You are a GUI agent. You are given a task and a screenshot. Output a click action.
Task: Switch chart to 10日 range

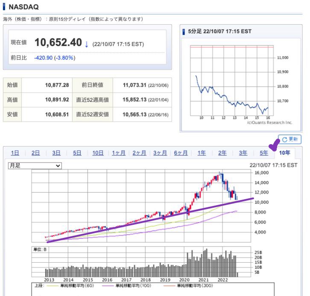click(x=98, y=153)
